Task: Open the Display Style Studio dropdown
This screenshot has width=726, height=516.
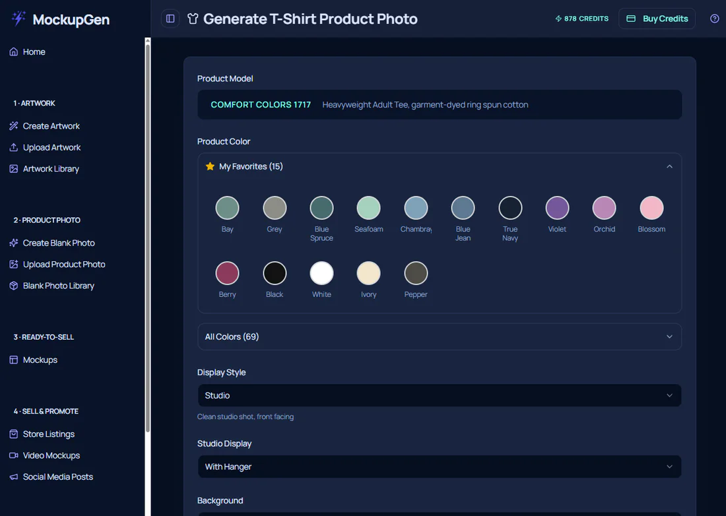Action: pos(440,395)
